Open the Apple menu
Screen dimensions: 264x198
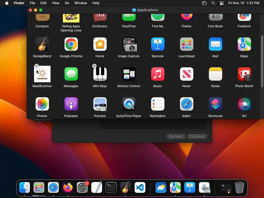click(7, 3)
